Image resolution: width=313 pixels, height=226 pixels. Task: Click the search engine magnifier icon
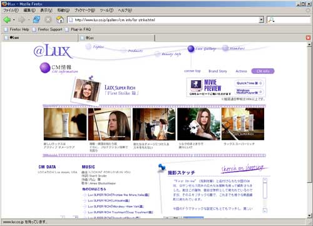(271, 20)
